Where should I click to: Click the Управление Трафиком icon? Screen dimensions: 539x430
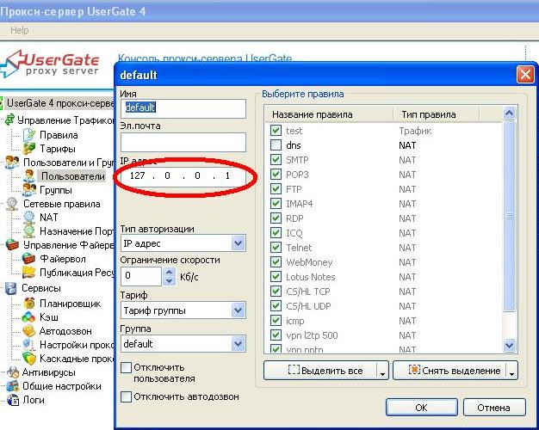click(x=9, y=120)
